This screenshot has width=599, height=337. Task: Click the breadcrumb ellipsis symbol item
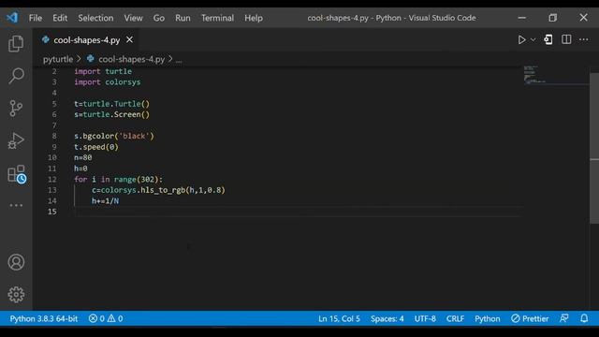click(179, 60)
